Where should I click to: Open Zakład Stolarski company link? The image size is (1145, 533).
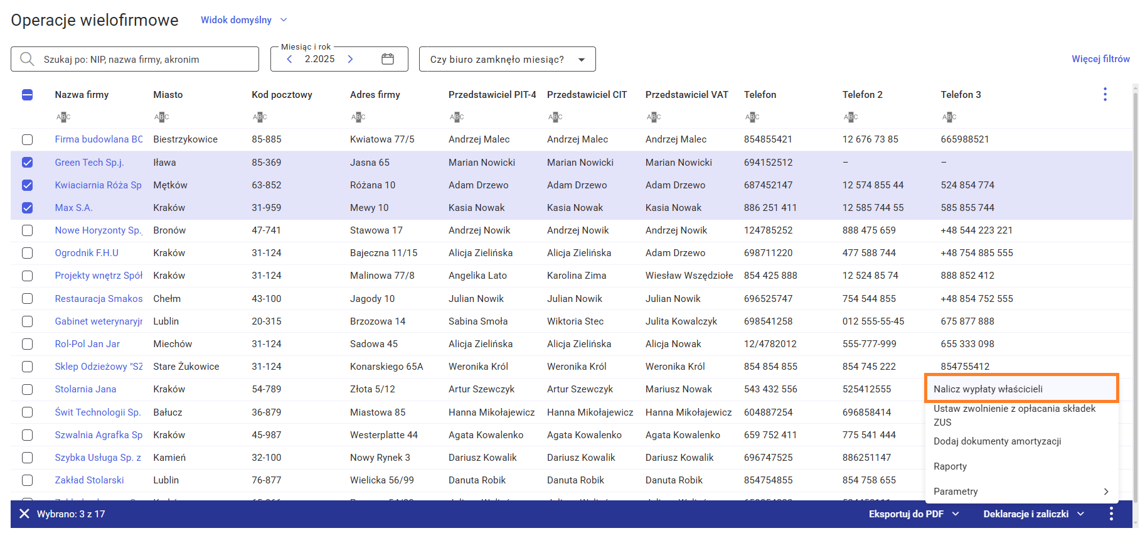pos(89,480)
